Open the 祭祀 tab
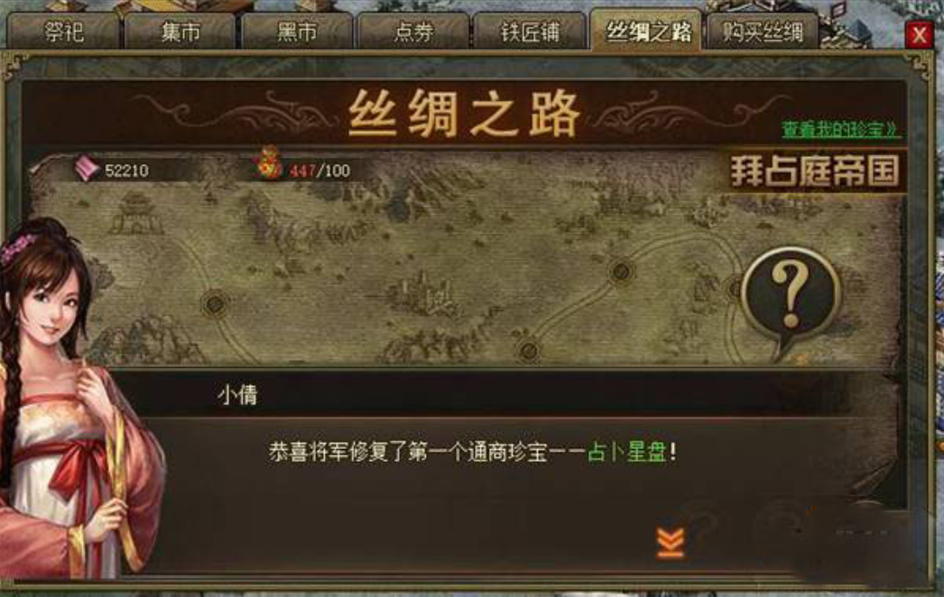The height and width of the screenshot is (597, 944). coord(63,32)
